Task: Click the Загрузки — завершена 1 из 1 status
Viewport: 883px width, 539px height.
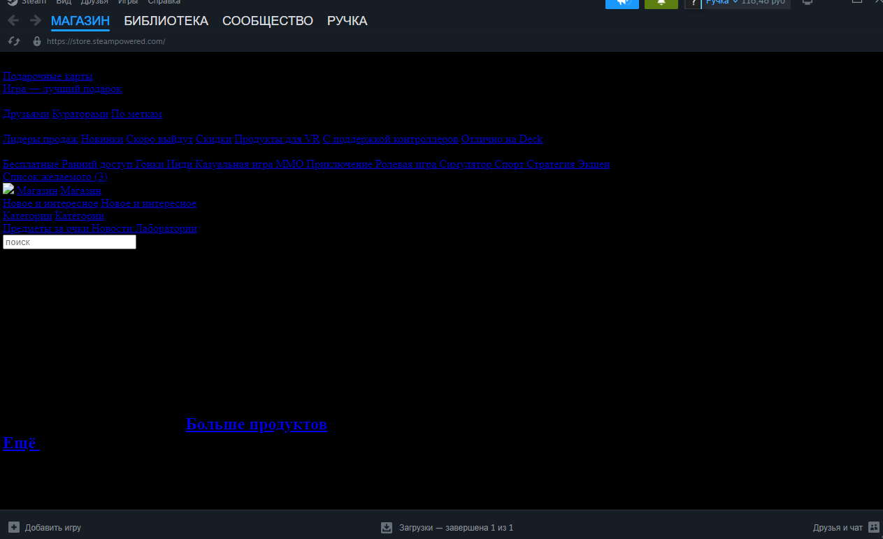Action: click(x=457, y=528)
